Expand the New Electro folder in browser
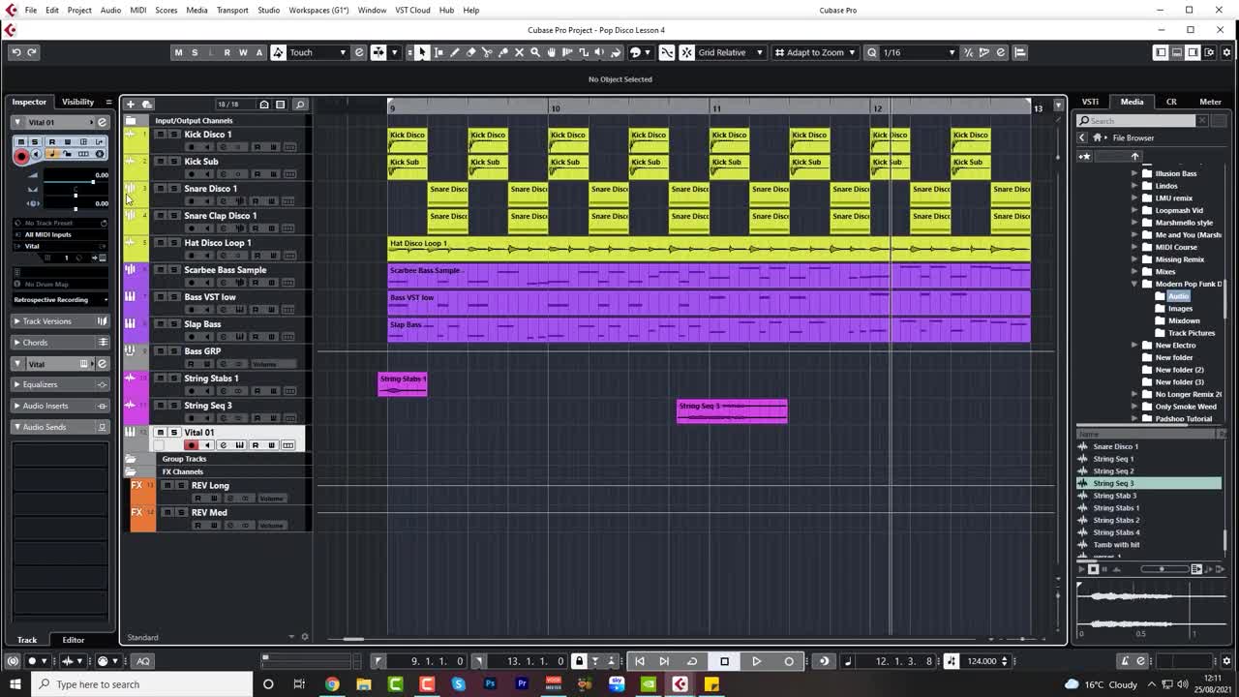The image size is (1239, 697). coord(1134,345)
